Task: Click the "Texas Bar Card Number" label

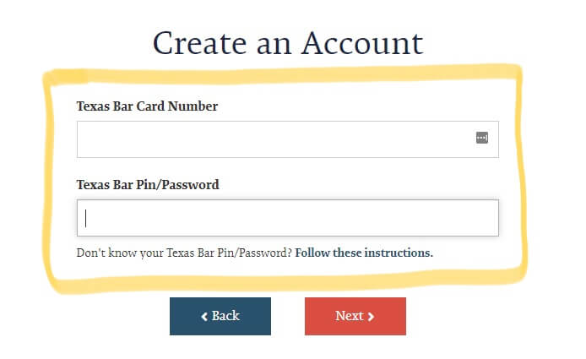Action: [147, 106]
